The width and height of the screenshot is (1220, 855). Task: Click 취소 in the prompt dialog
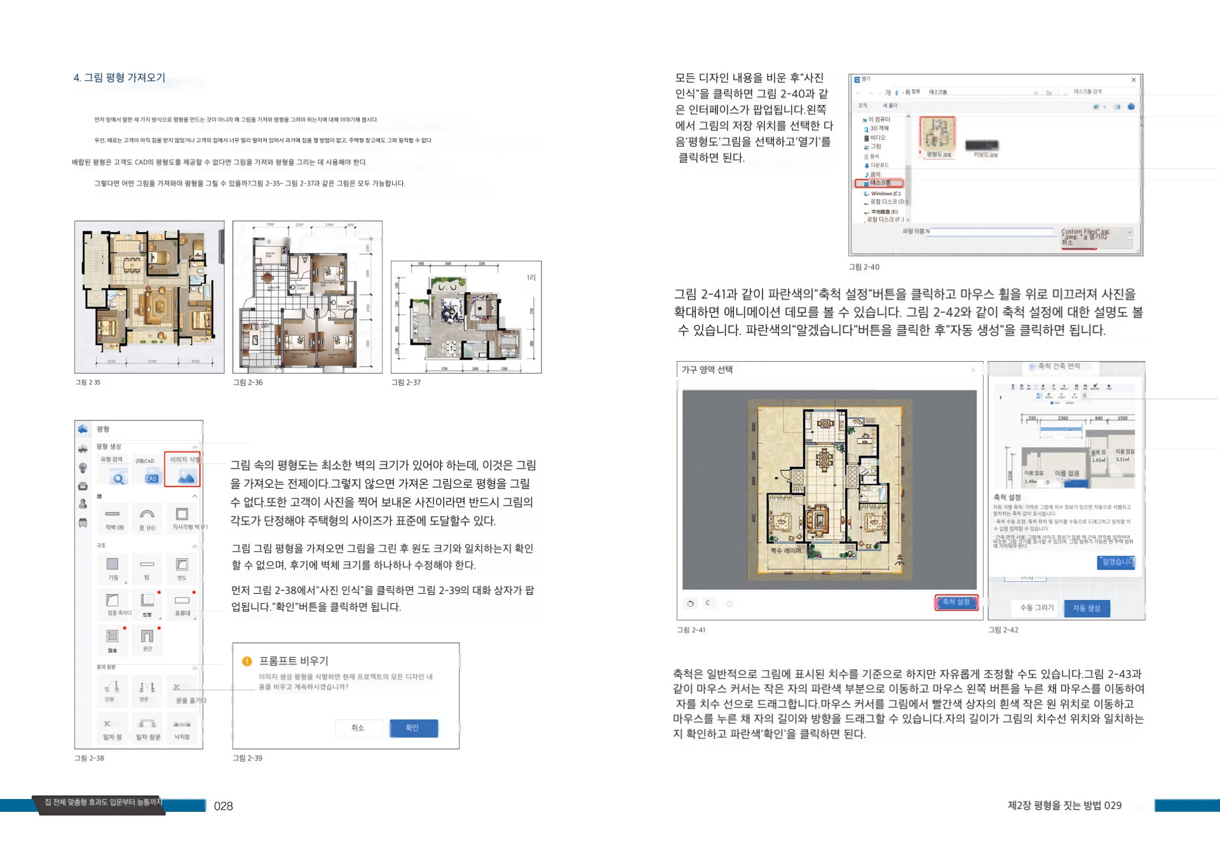(358, 728)
